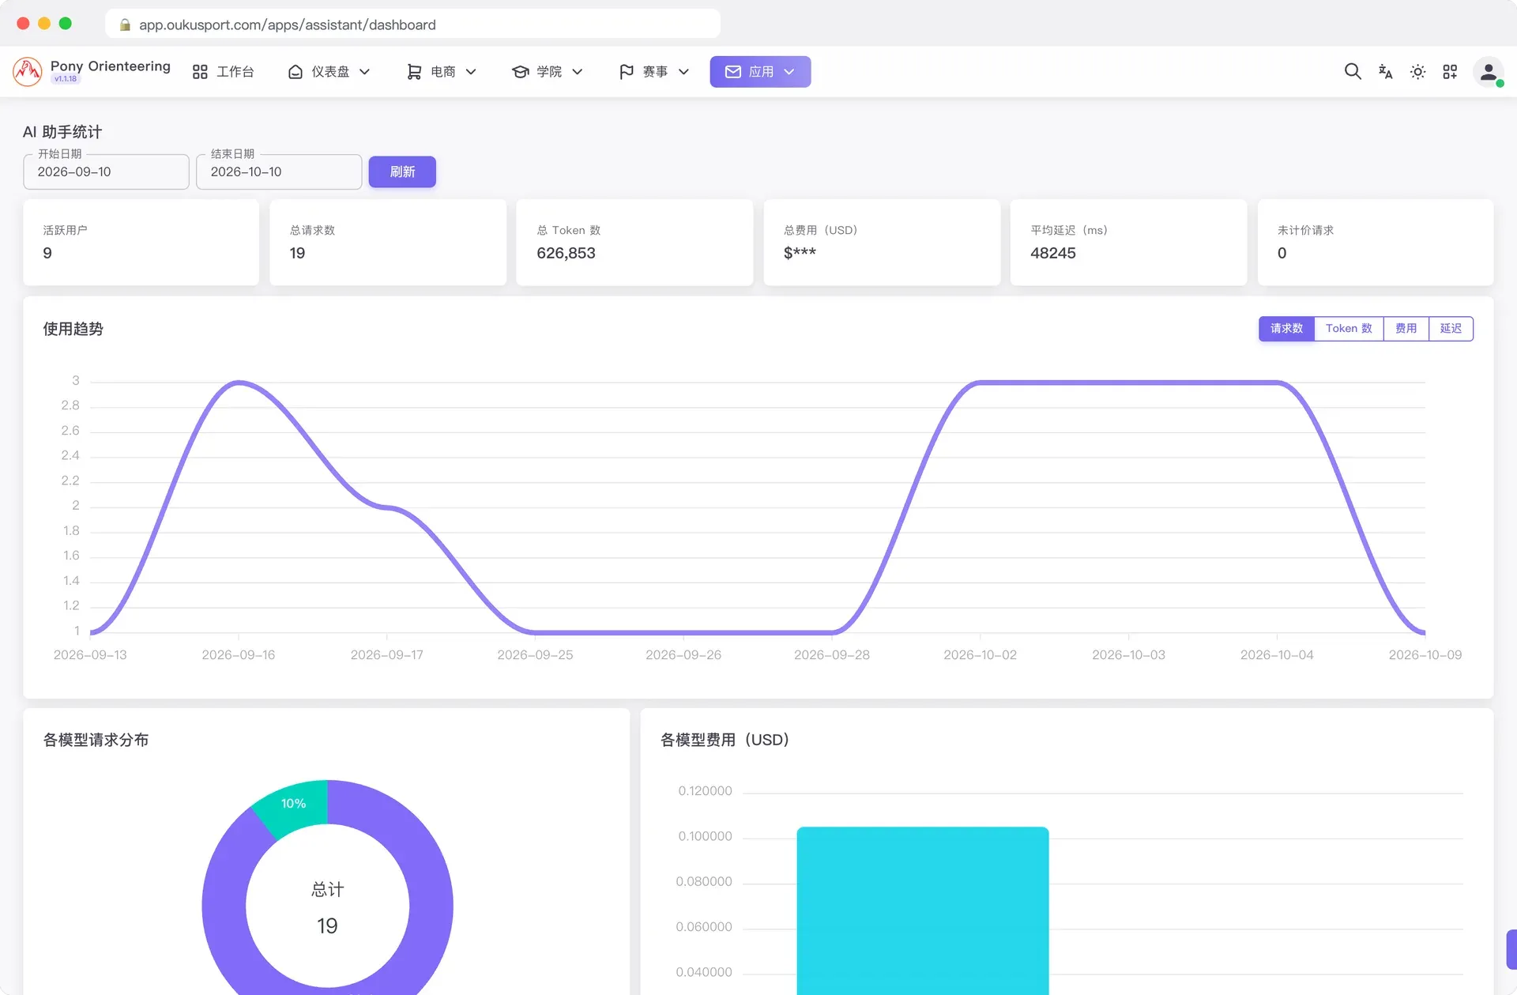Expand the 仪表盘 dropdown chevron
Image resolution: width=1517 pixels, height=995 pixels.
(x=365, y=72)
